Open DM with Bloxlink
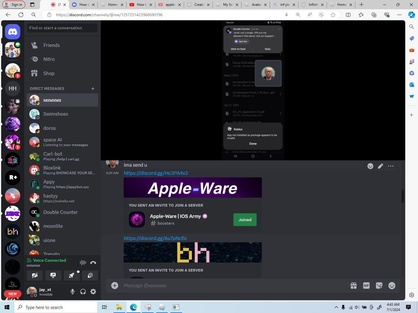 tap(62, 170)
